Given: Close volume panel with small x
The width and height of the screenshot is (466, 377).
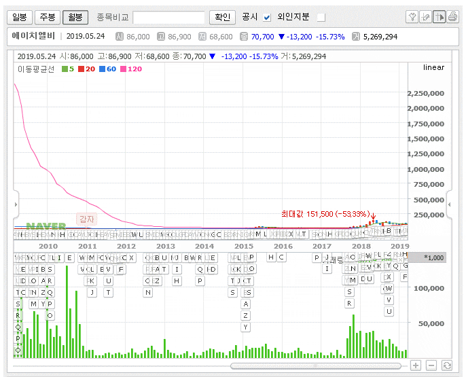Looking at the screenshot, I should pyautogui.click(x=400, y=260).
